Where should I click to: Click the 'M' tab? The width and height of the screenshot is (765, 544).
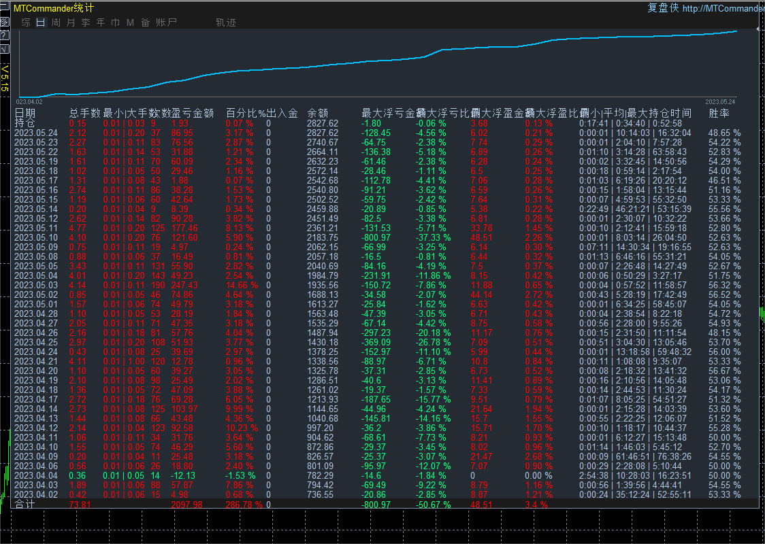pyautogui.click(x=130, y=22)
